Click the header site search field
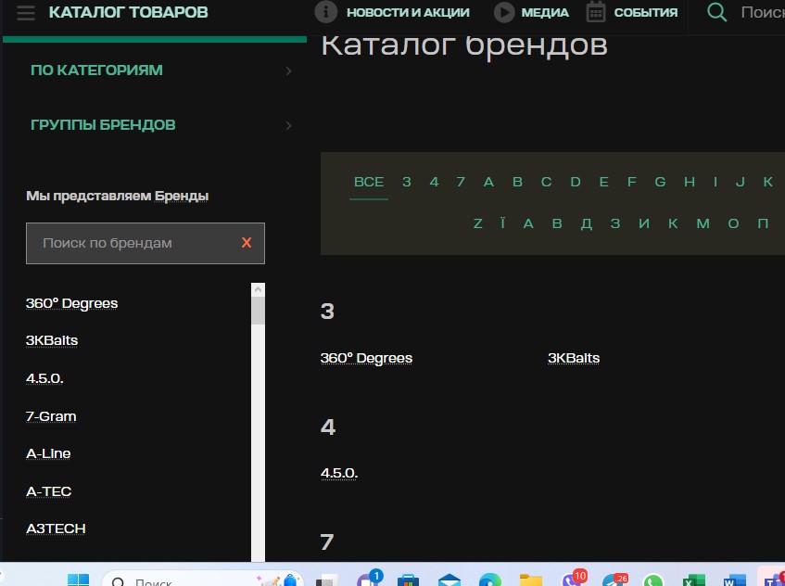Viewport: 785px width, 586px height. (762, 12)
